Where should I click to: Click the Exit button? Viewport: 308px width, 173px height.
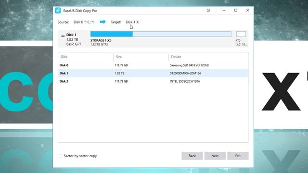pos(238,156)
